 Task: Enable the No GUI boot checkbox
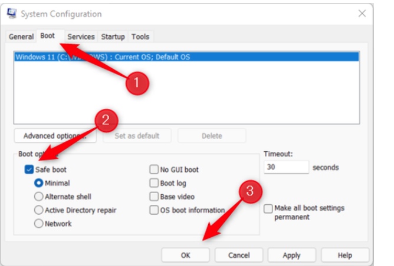pos(154,169)
